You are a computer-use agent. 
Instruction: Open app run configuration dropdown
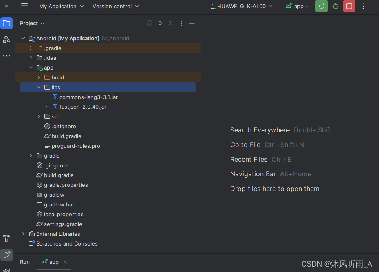[x=297, y=6]
